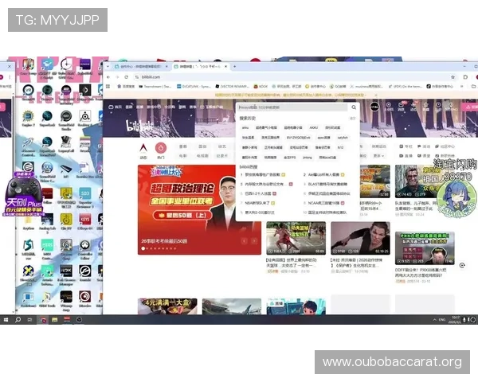Bookmark this page with the star icon

(453, 77)
